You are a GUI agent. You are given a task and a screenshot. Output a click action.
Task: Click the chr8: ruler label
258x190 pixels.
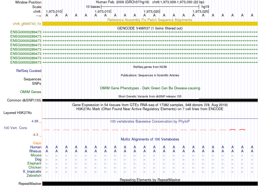[x=37, y=11]
